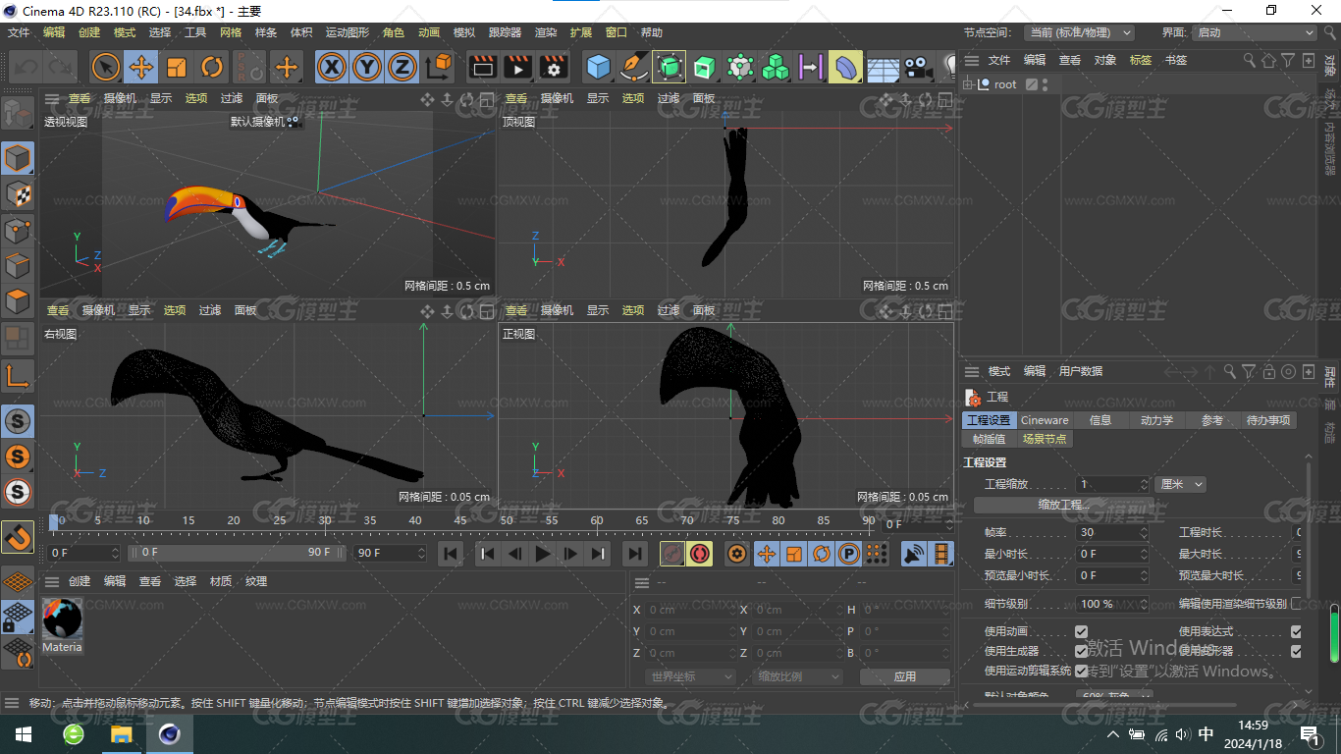
Task: Switch to the 动力学 tab
Action: 1156,420
